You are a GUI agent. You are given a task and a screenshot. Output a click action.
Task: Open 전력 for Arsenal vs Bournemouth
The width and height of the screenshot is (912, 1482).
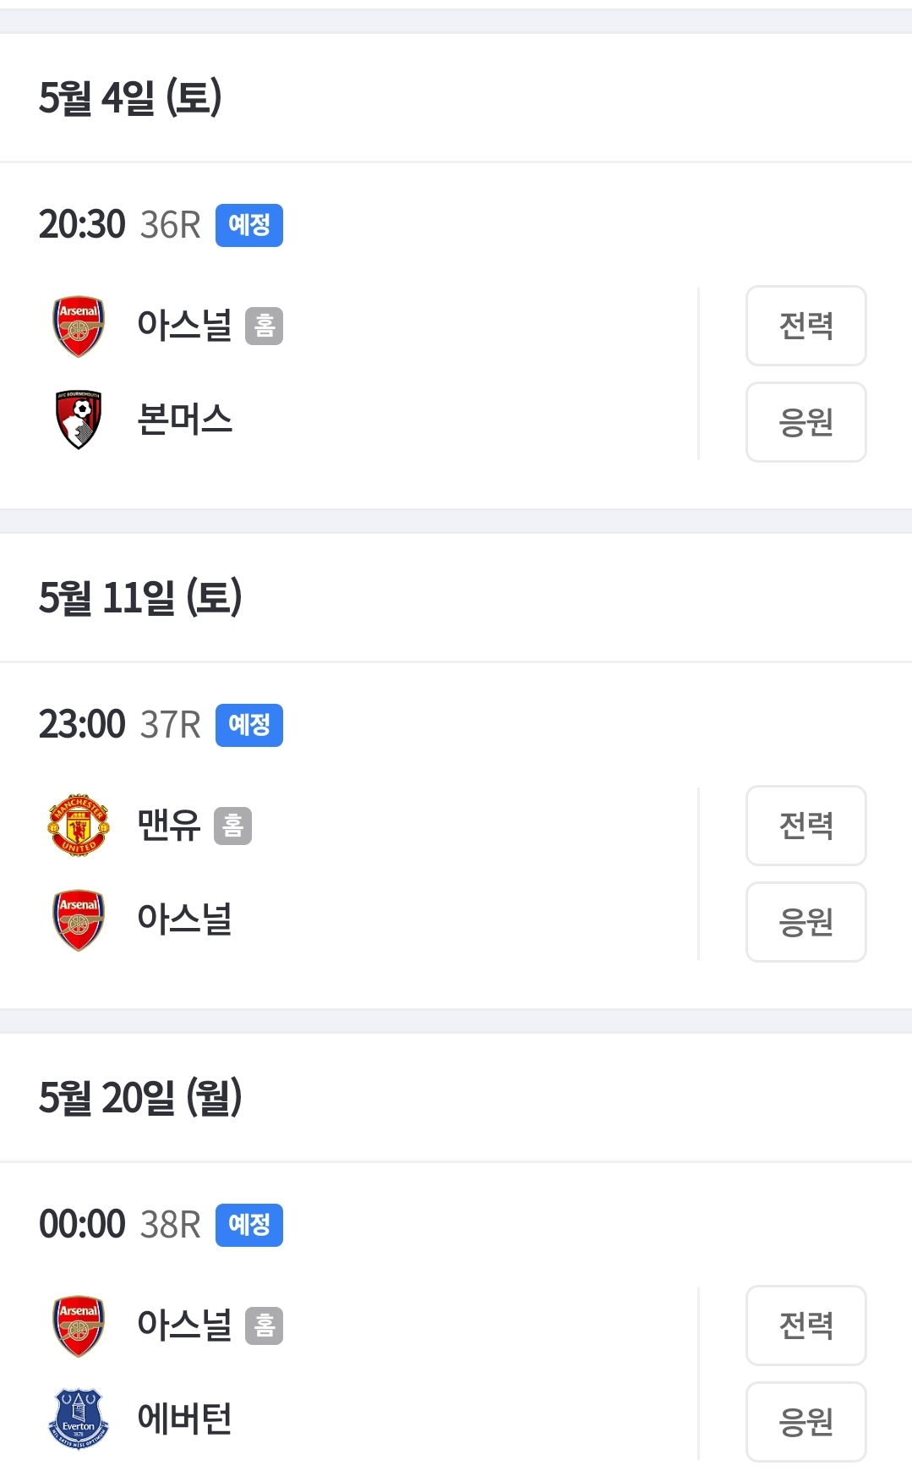coord(806,326)
